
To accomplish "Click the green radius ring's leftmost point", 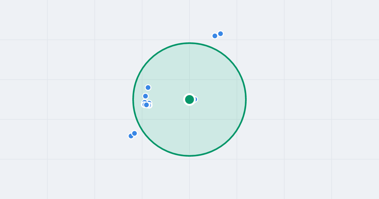I will 133,99.
